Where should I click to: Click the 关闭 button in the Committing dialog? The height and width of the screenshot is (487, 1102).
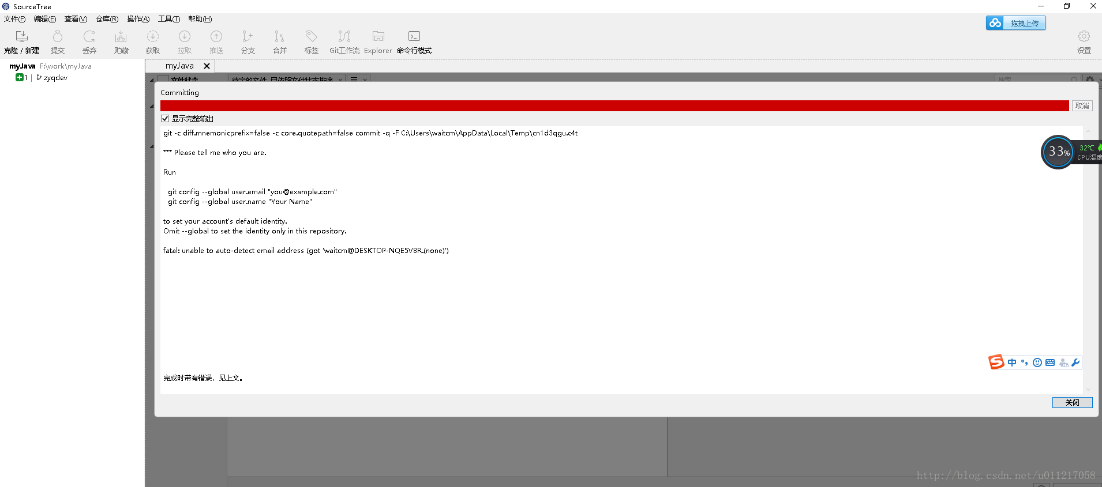point(1072,402)
